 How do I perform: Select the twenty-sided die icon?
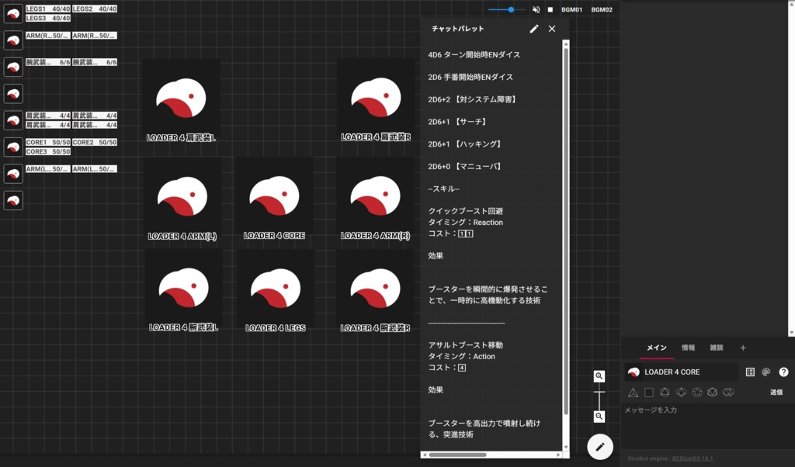pos(713,393)
